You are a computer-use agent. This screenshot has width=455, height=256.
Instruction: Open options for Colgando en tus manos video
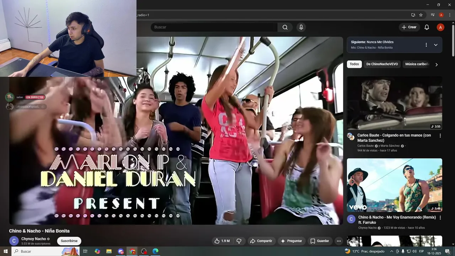pyautogui.click(x=440, y=135)
